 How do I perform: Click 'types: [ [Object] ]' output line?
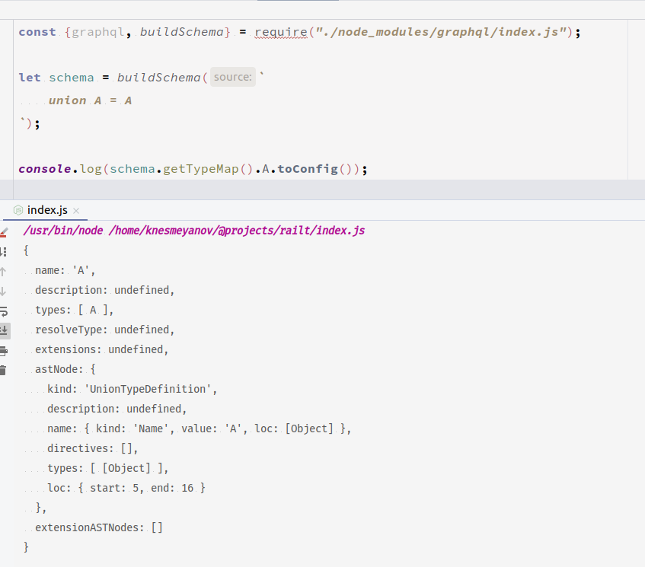tap(108, 468)
